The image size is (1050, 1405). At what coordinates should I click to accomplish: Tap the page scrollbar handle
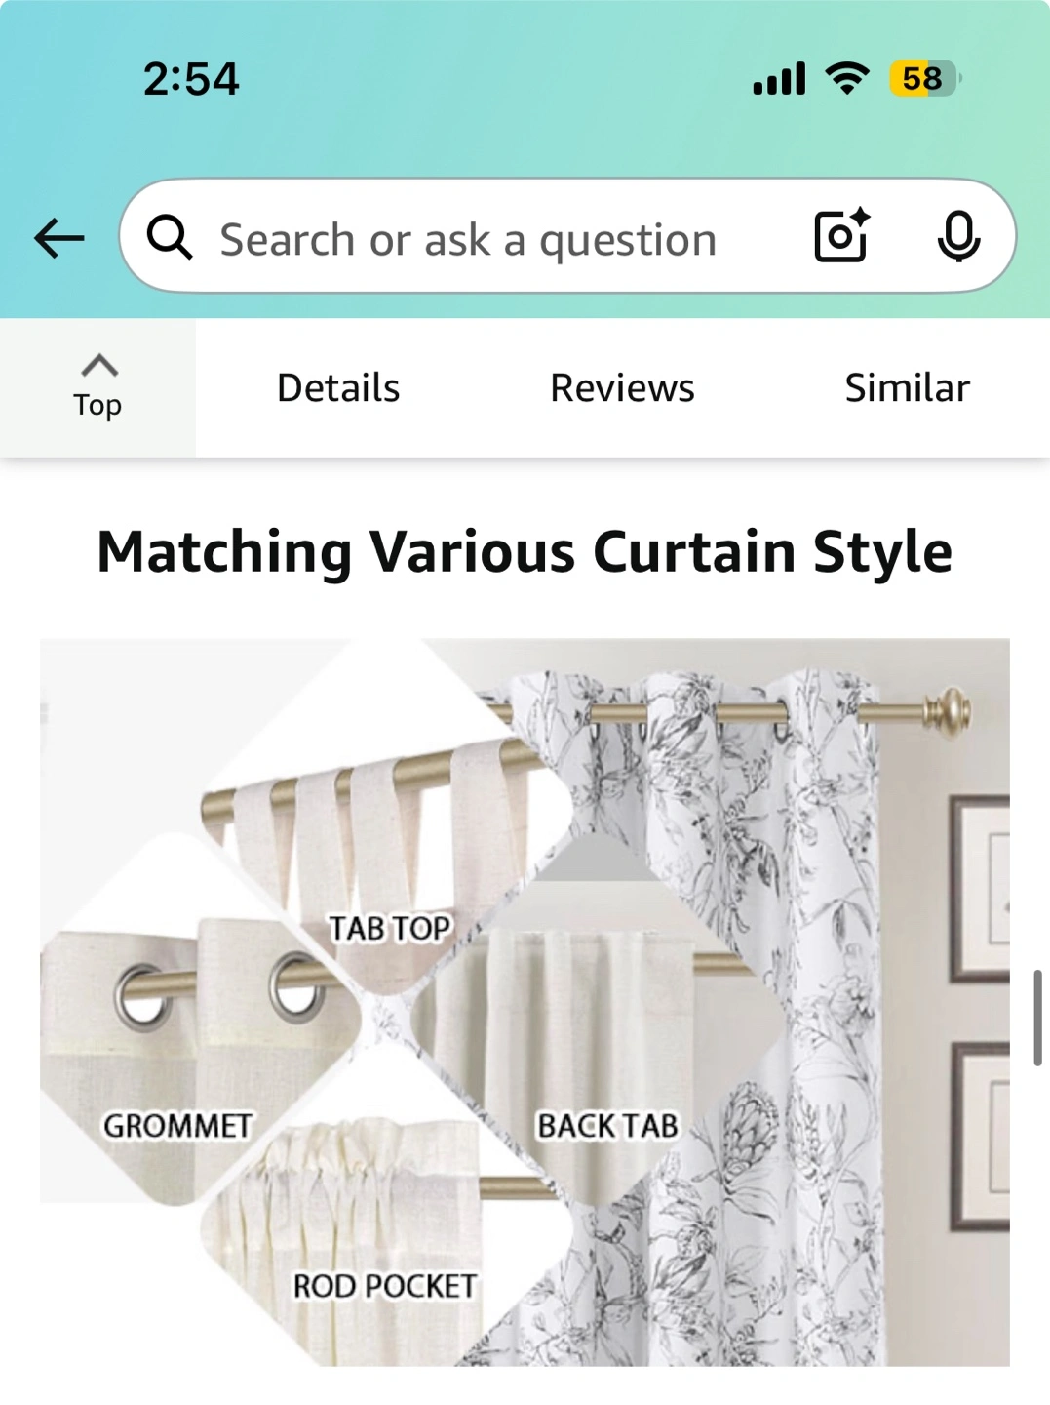pyautogui.click(x=1038, y=1018)
